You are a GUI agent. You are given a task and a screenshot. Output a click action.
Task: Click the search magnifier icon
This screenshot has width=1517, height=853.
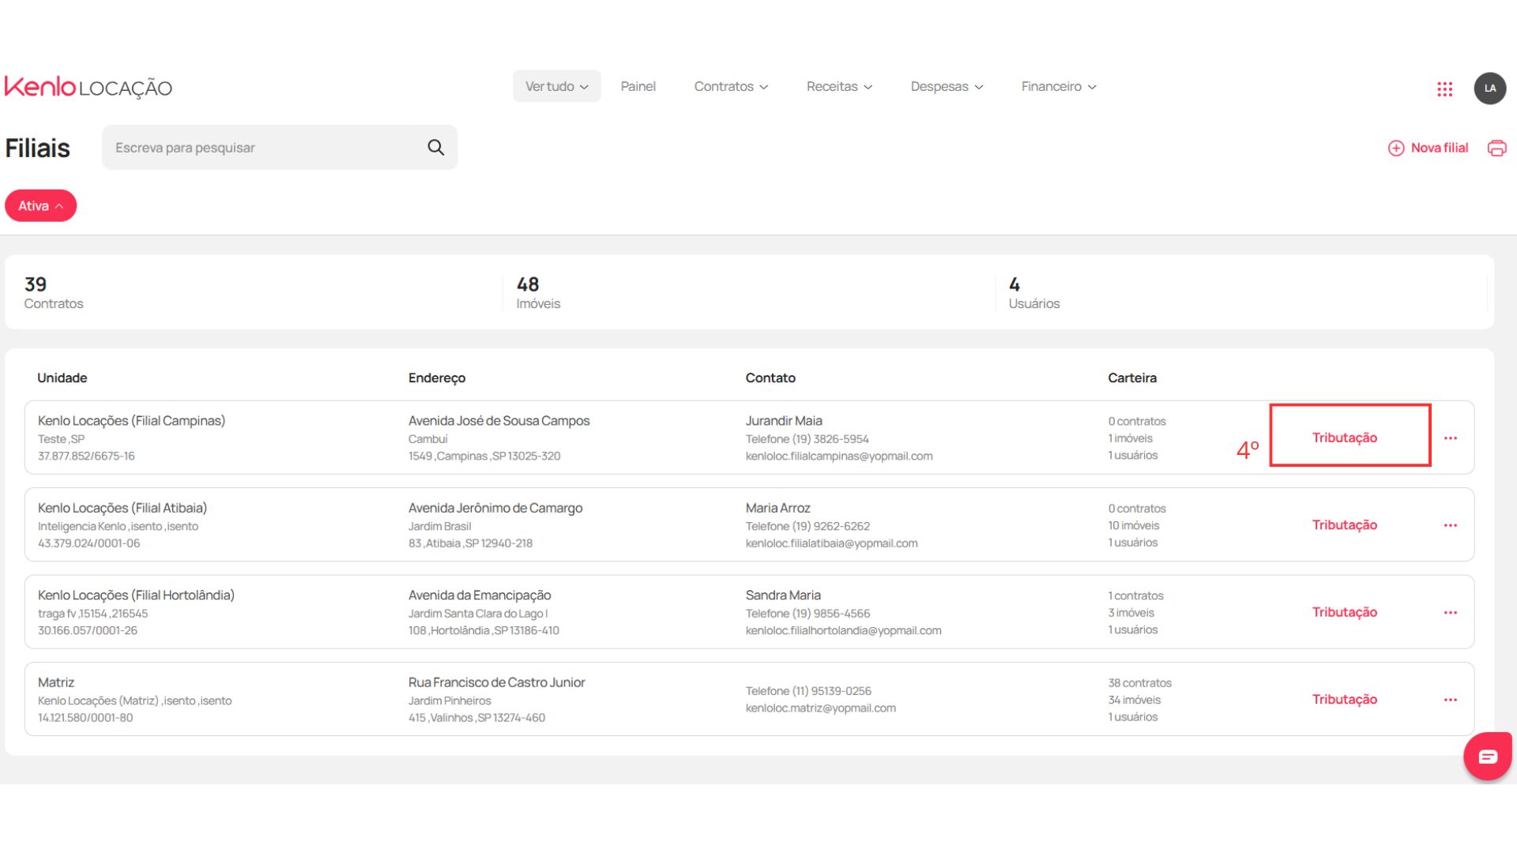(x=435, y=148)
